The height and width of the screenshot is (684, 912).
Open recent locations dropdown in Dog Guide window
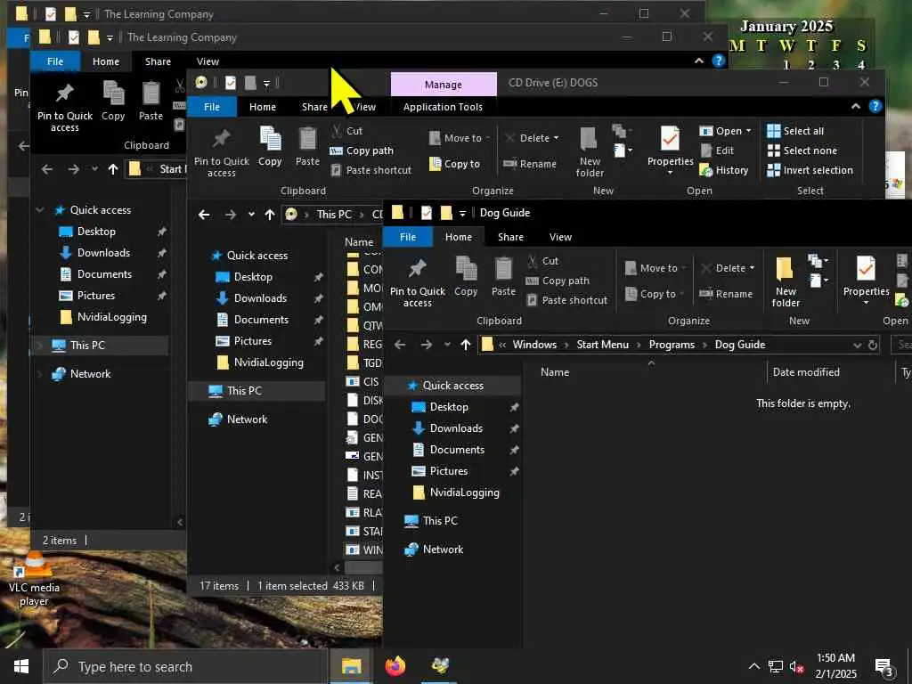pyautogui.click(x=447, y=345)
